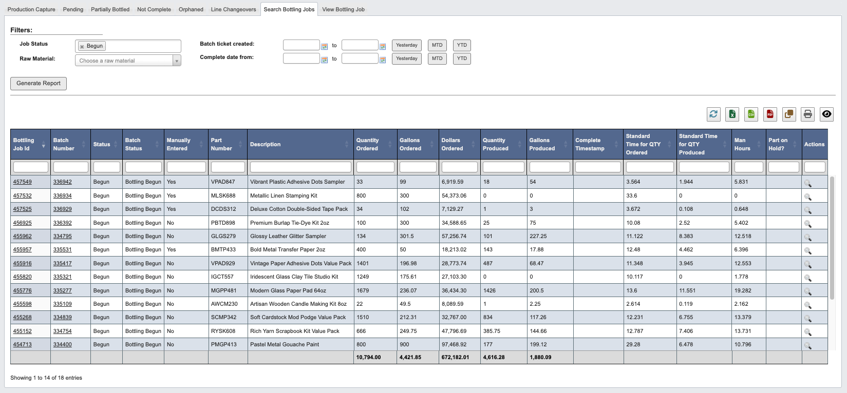847x393 pixels.
Task: Sort table by Bottling Job Id column
Action: click(30, 145)
